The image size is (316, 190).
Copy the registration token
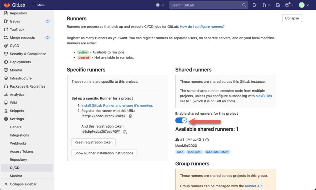125,132
